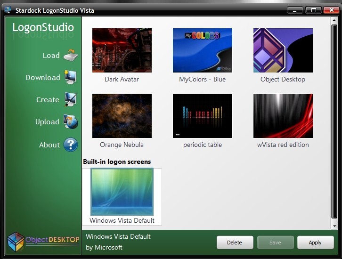Choose the Upload menu label
This screenshot has height=259, width=342.
tap(47, 121)
